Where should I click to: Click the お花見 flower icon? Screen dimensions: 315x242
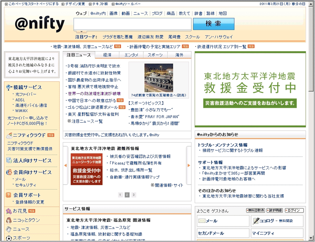tap(9, 211)
